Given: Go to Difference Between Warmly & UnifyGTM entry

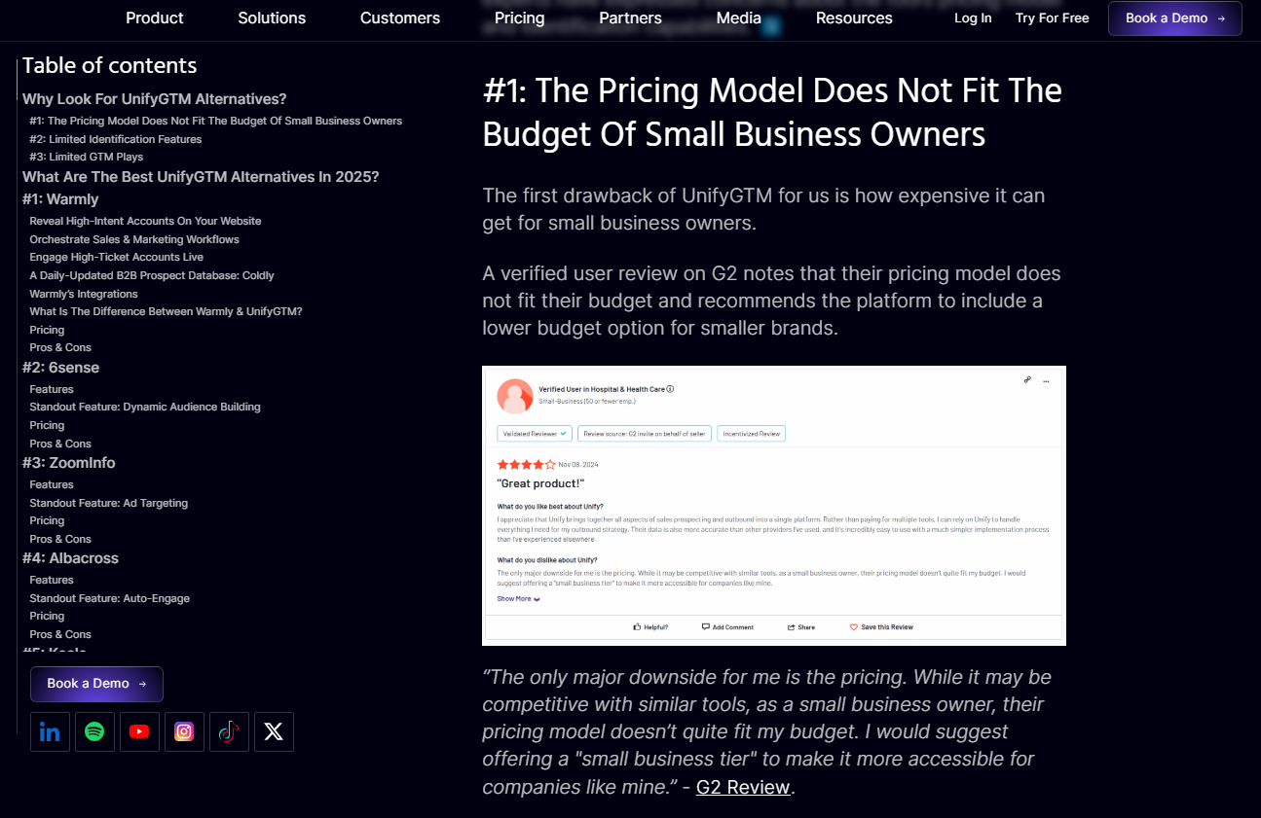Looking at the screenshot, I should pyautogui.click(x=166, y=311).
